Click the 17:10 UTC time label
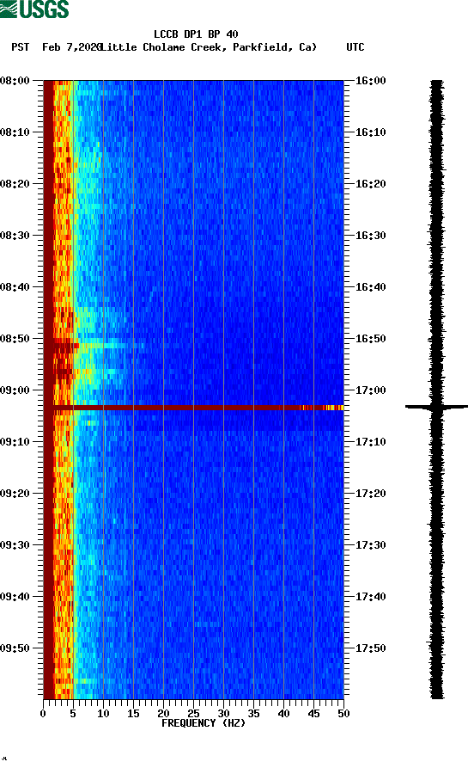 pyautogui.click(x=370, y=442)
